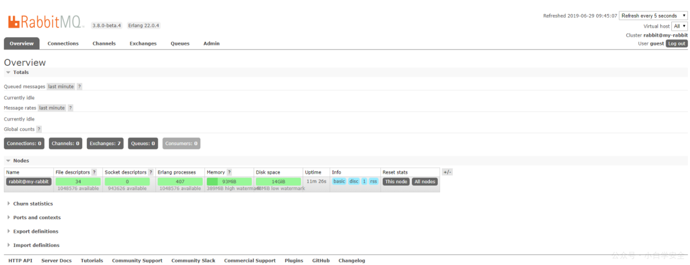Click the Log out button
The height and width of the screenshot is (265, 690).
(x=676, y=44)
